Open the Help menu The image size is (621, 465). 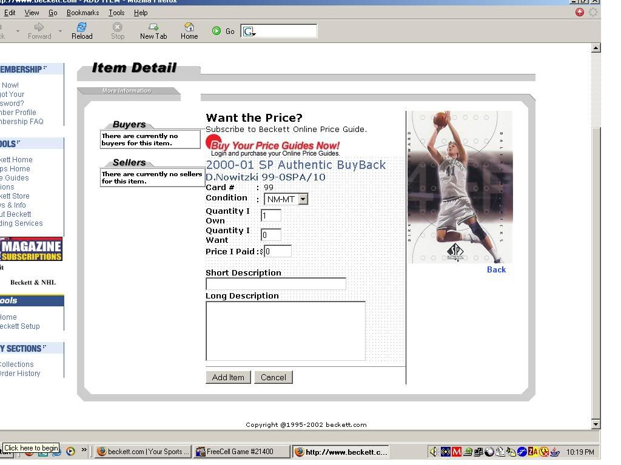141,13
